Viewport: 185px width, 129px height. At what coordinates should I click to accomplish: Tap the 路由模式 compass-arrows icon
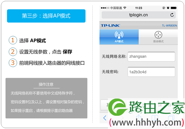click(x=158, y=35)
